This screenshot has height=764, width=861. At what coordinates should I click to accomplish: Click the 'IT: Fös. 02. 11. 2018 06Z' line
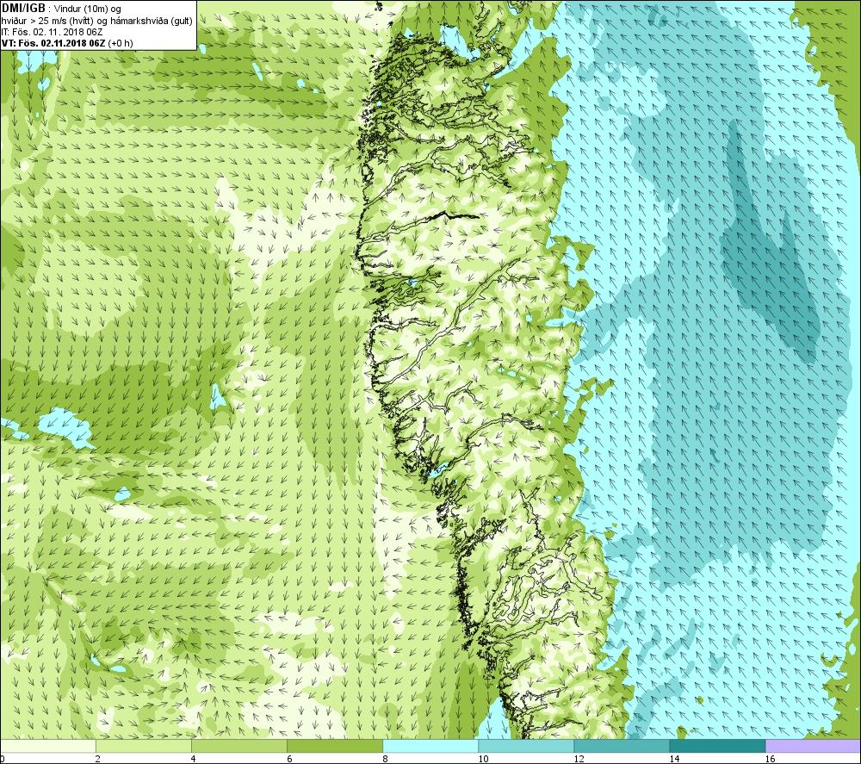pyautogui.click(x=53, y=32)
